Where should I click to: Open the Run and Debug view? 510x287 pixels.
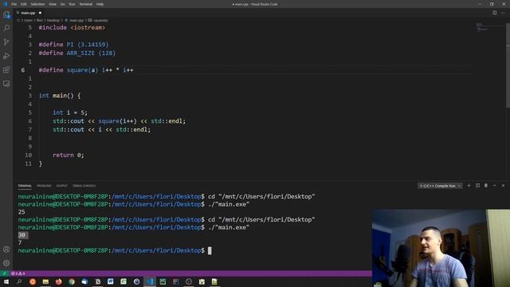(6, 56)
